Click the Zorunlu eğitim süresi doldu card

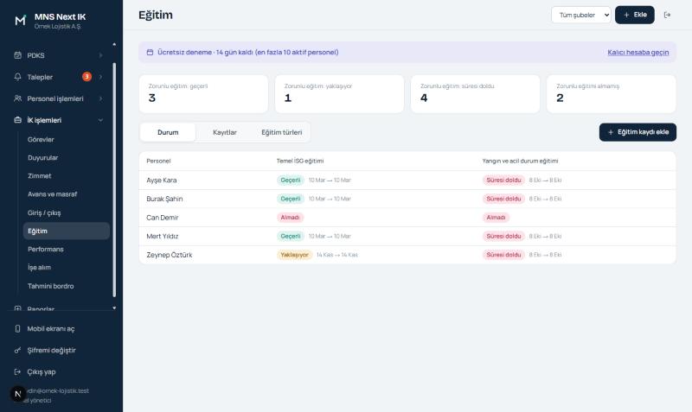[475, 94]
